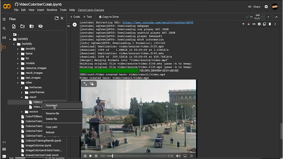
Task: Mount Google Drive icon
Action: pos(32,26)
